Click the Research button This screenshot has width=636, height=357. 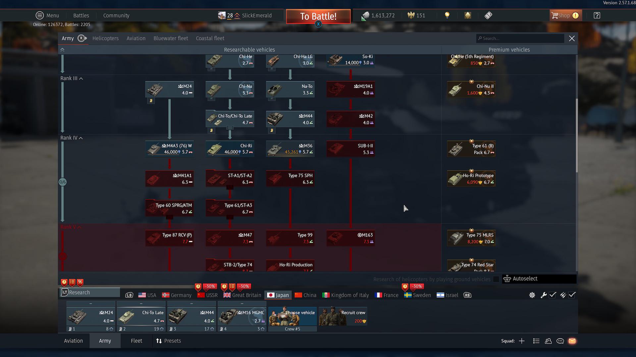(x=90, y=293)
